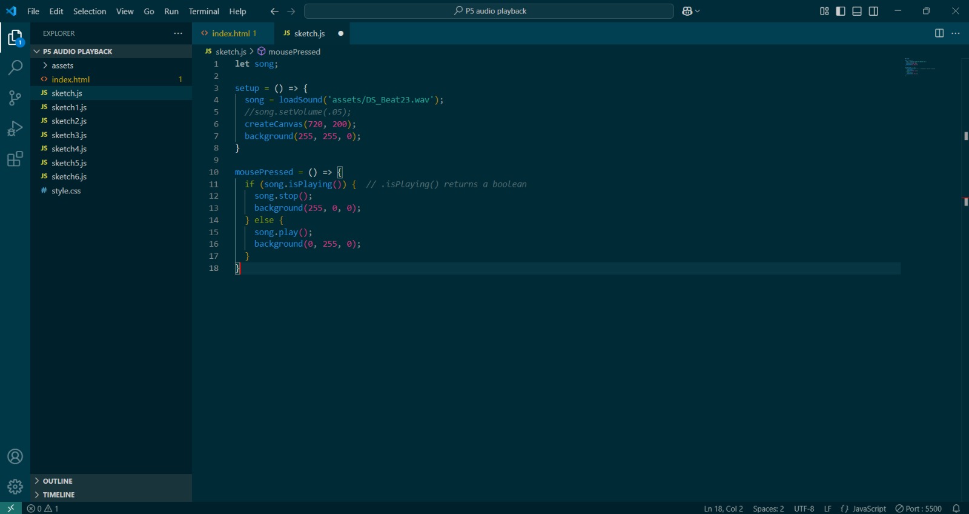Viewport: 969px width, 514px height.
Task: Open the Run menu
Action: coord(171,11)
